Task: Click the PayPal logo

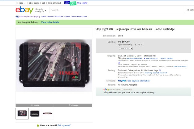Action: coord(122,81)
